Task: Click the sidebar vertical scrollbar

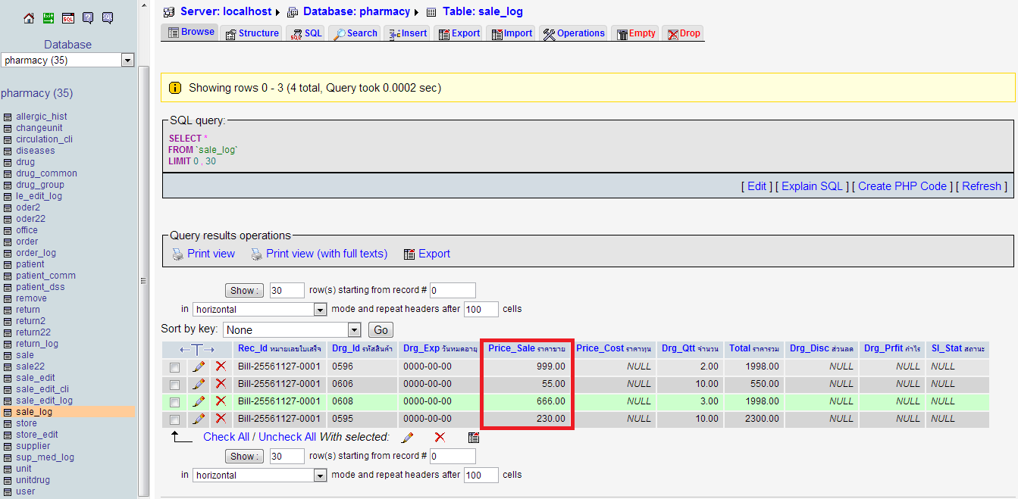Action: [x=144, y=282]
